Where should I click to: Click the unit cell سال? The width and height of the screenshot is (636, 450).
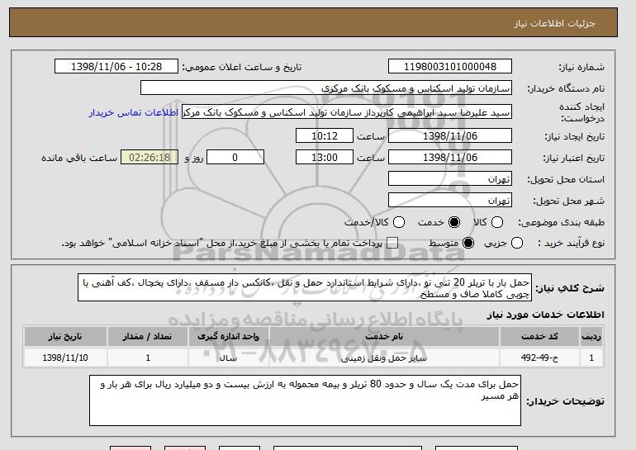228,358
